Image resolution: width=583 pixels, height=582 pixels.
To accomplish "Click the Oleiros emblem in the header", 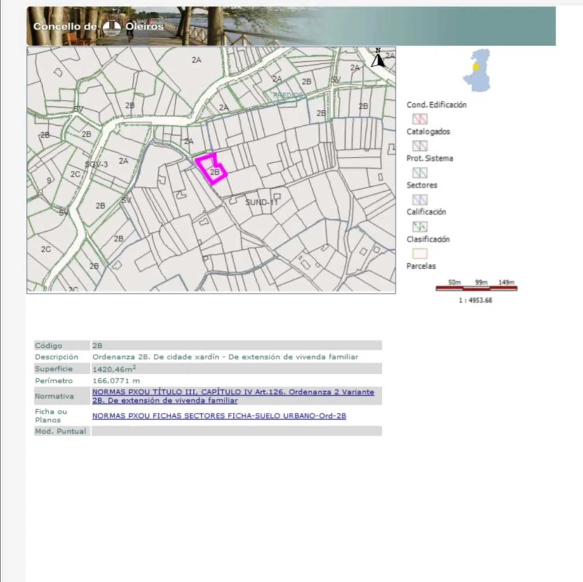I will point(112,27).
